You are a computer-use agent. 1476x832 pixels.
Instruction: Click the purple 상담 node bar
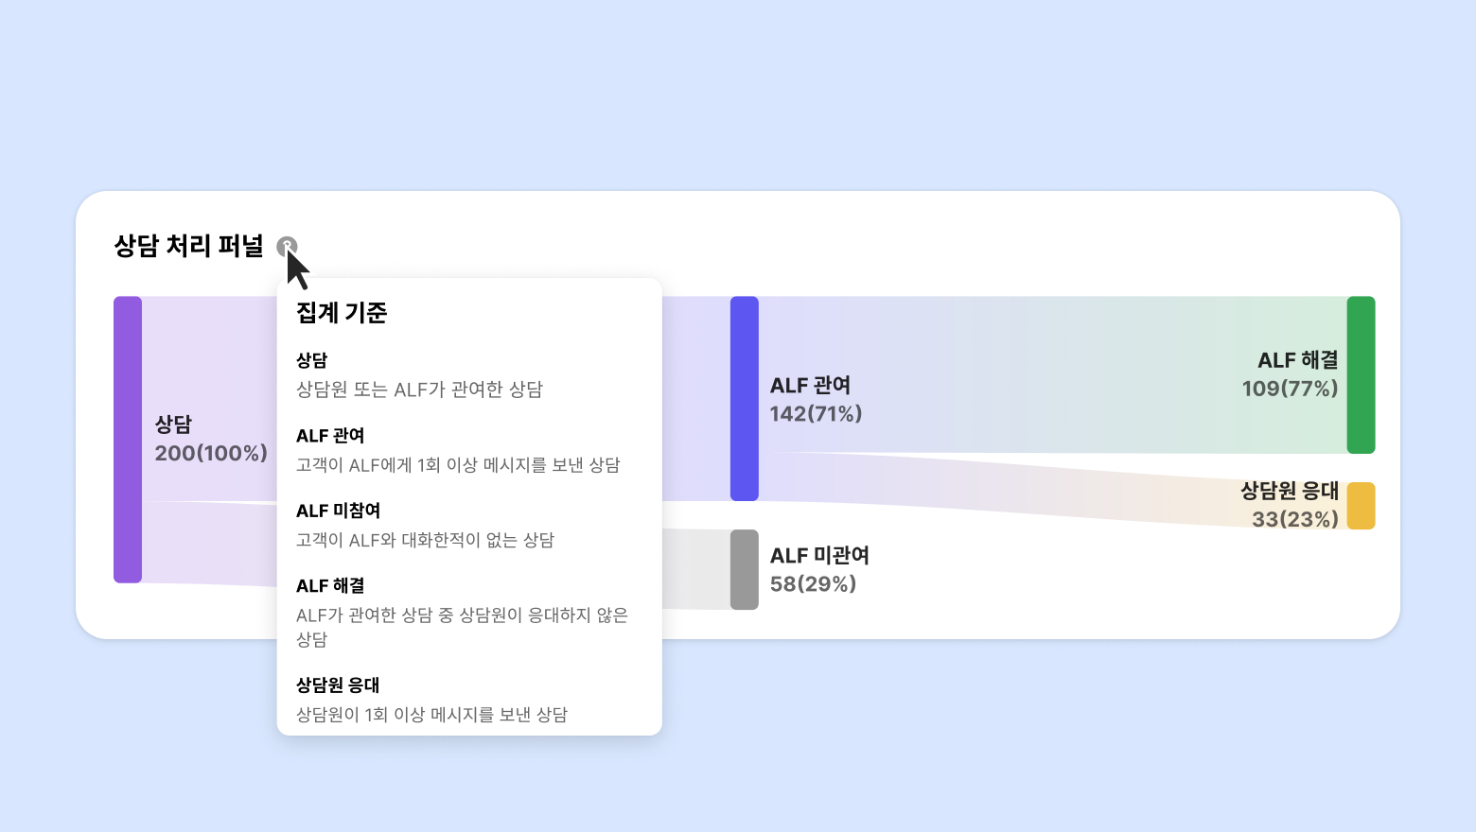pos(128,440)
